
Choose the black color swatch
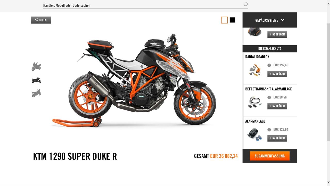233,20
